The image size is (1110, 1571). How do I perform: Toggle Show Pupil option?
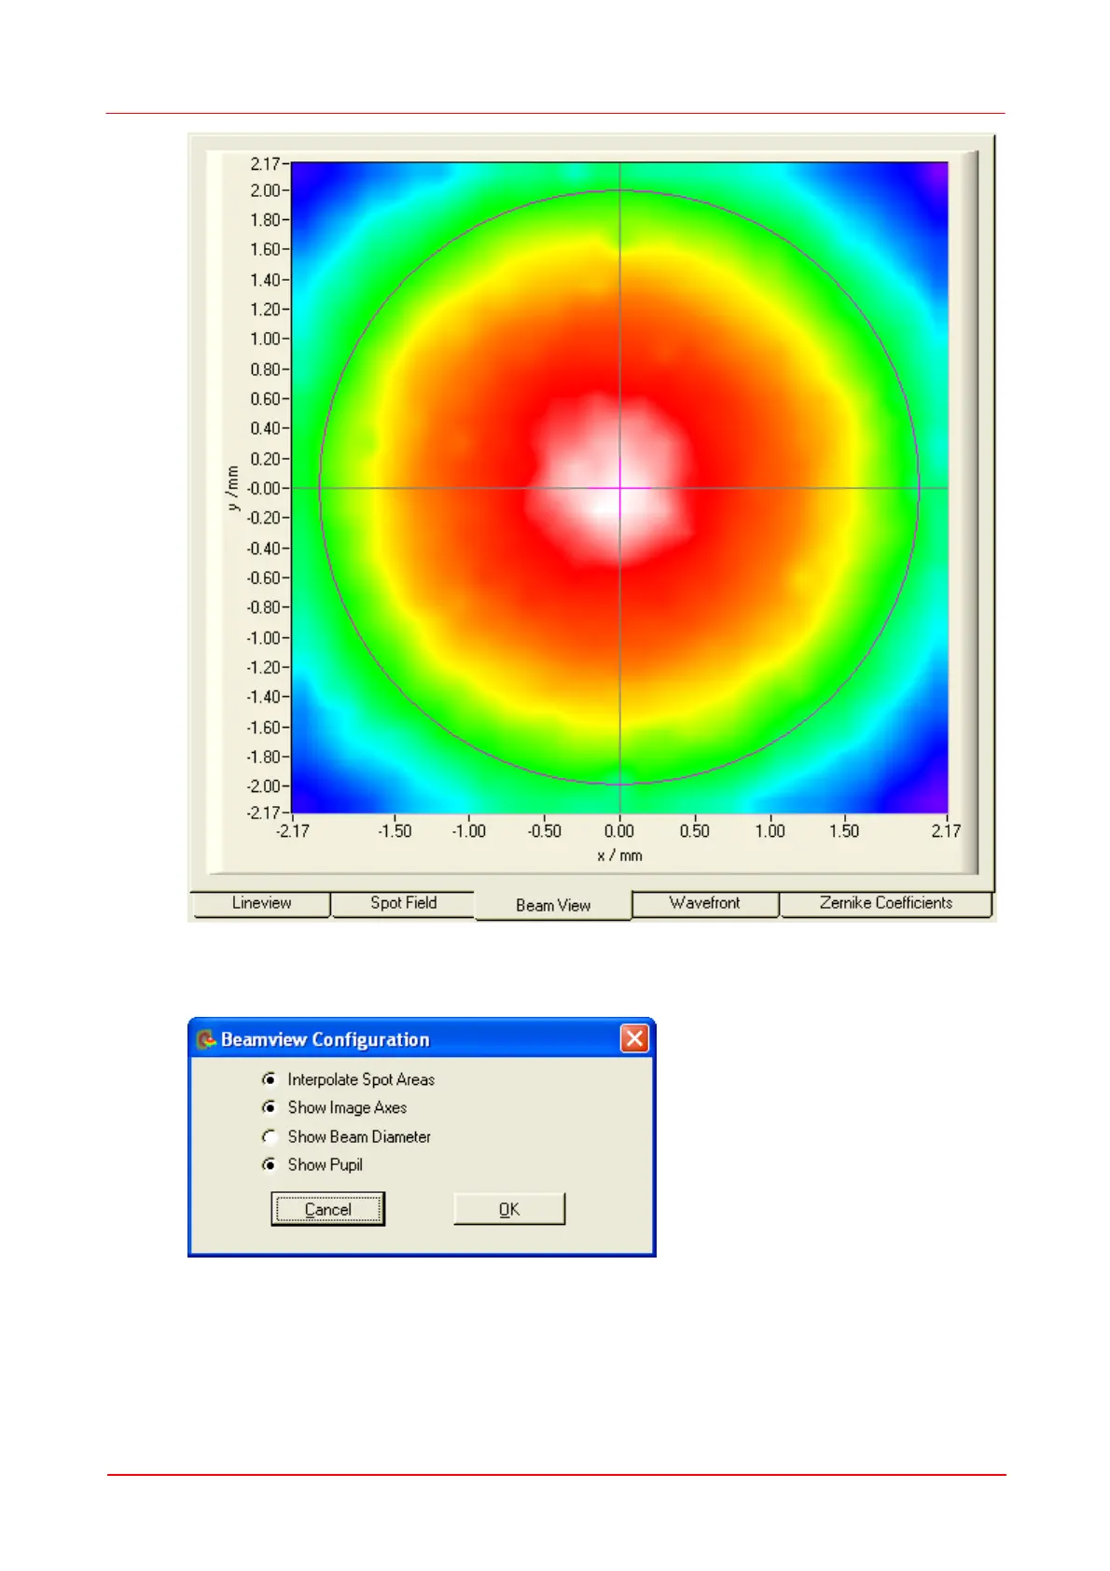point(270,1164)
